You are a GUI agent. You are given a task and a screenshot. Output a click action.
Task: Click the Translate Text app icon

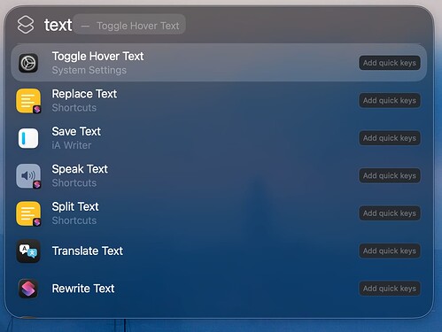[x=28, y=251]
